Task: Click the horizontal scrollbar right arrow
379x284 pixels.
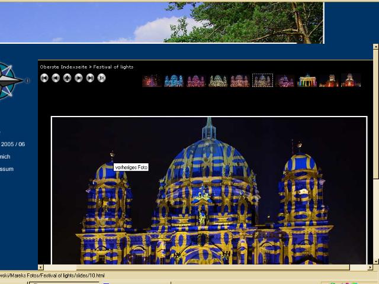Action: (370, 267)
